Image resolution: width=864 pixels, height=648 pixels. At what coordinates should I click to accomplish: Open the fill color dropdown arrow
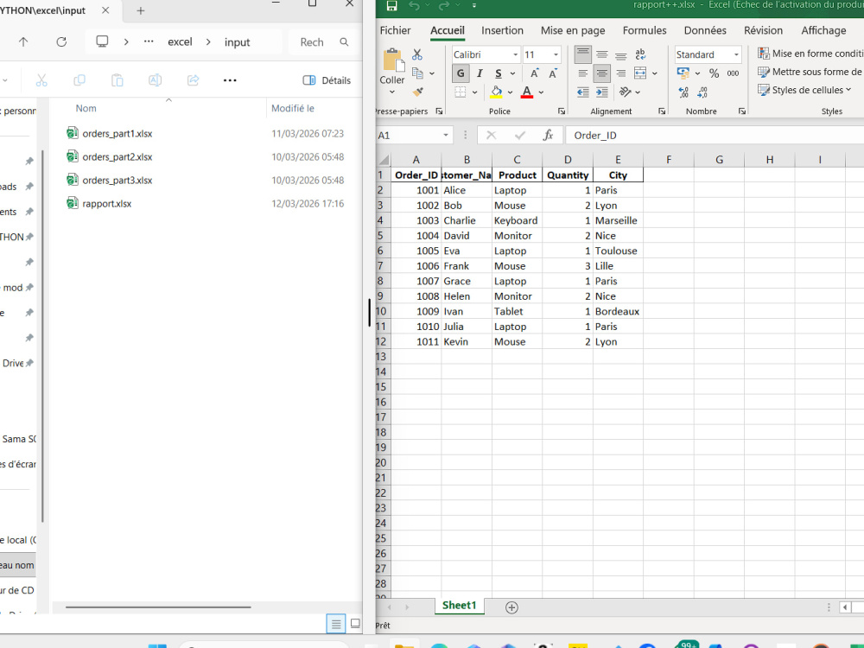coord(511,92)
